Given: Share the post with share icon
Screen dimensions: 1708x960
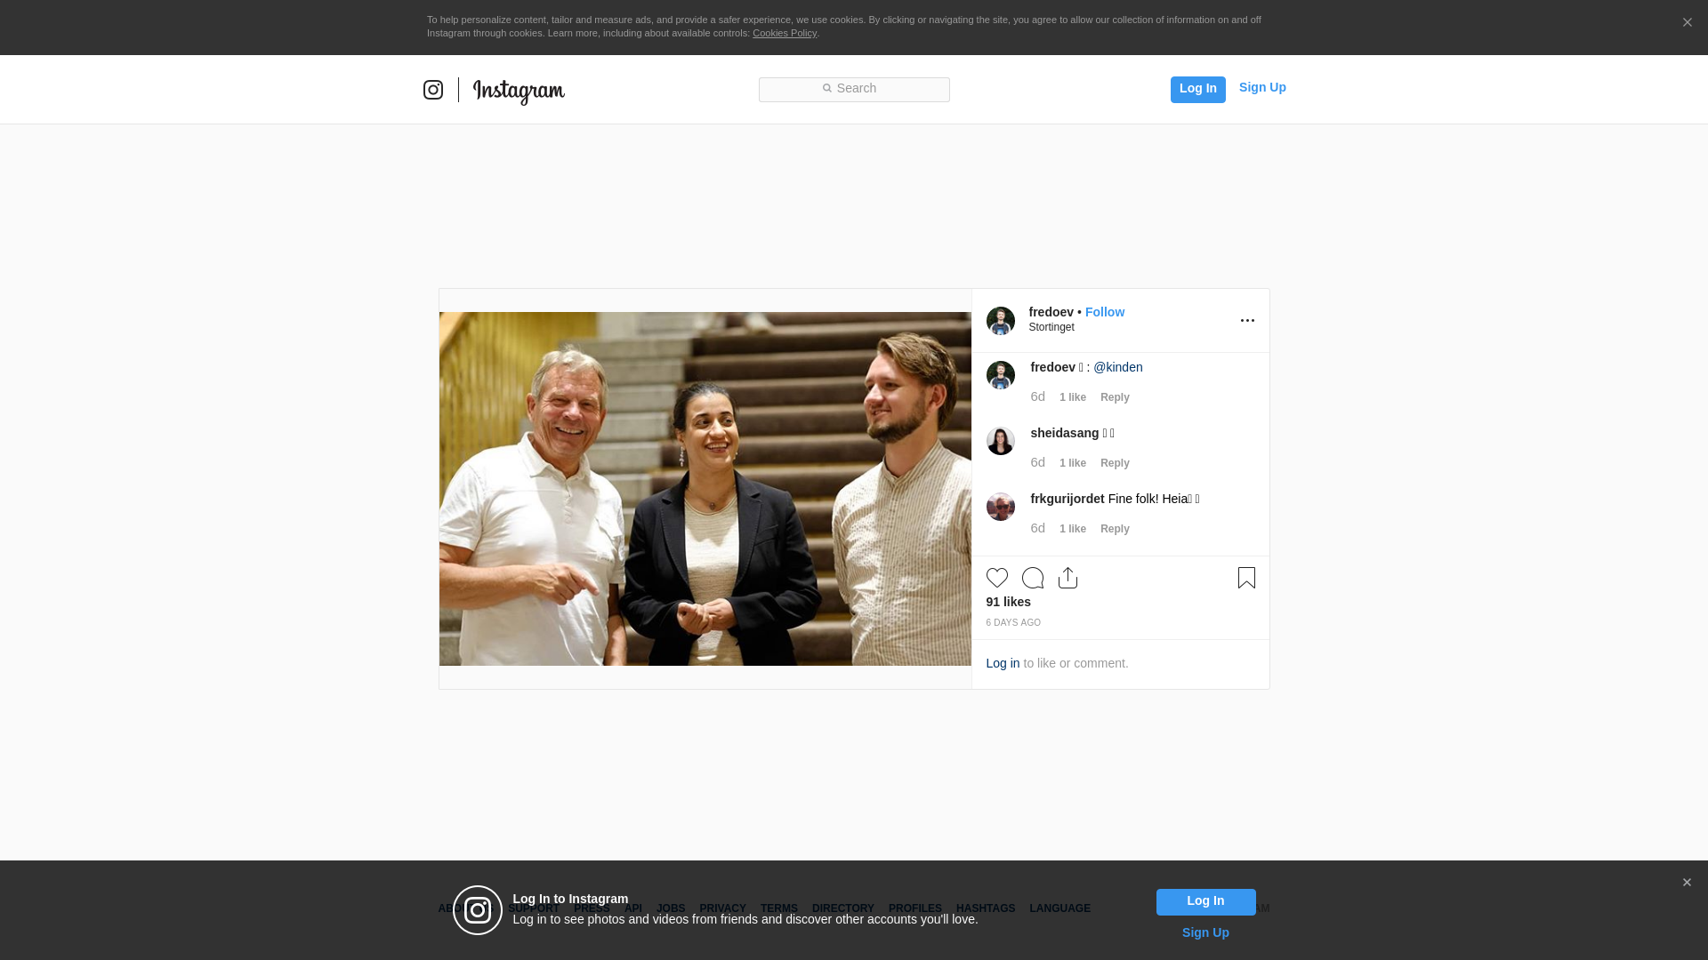Looking at the screenshot, I should (x=1068, y=578).
